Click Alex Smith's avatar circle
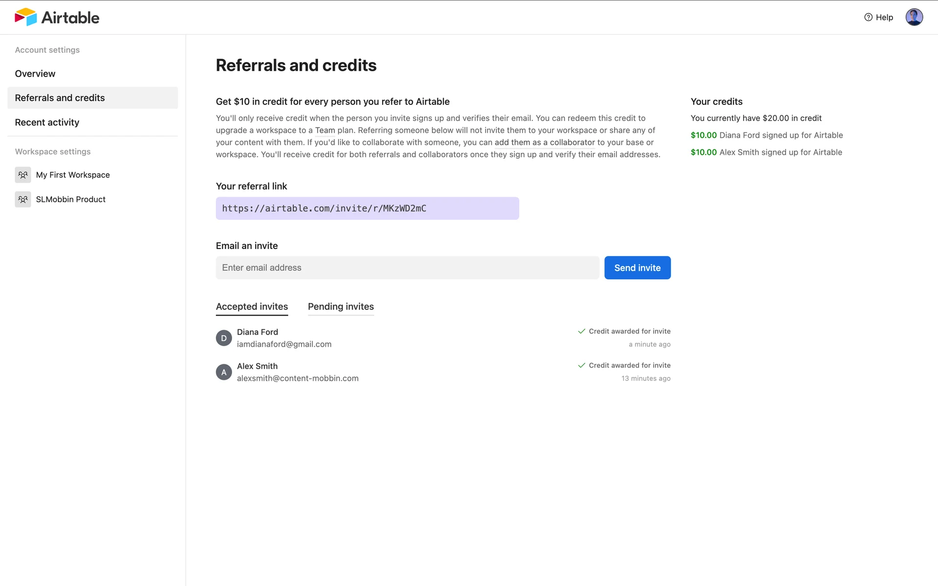 (x=224, y=372)
